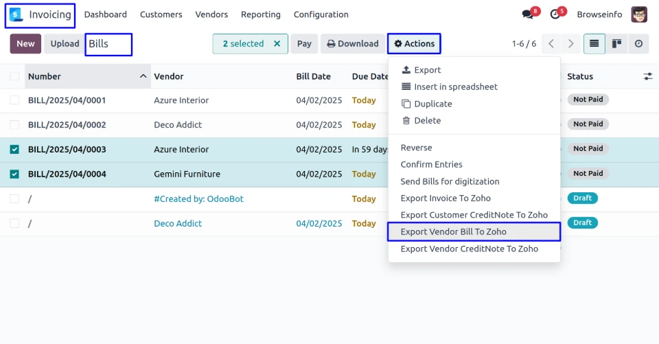Clear selection with the X icon

coord(277,44)
